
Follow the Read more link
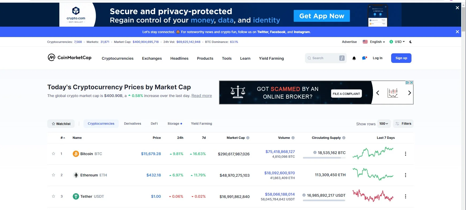click(x=202, y=96)
